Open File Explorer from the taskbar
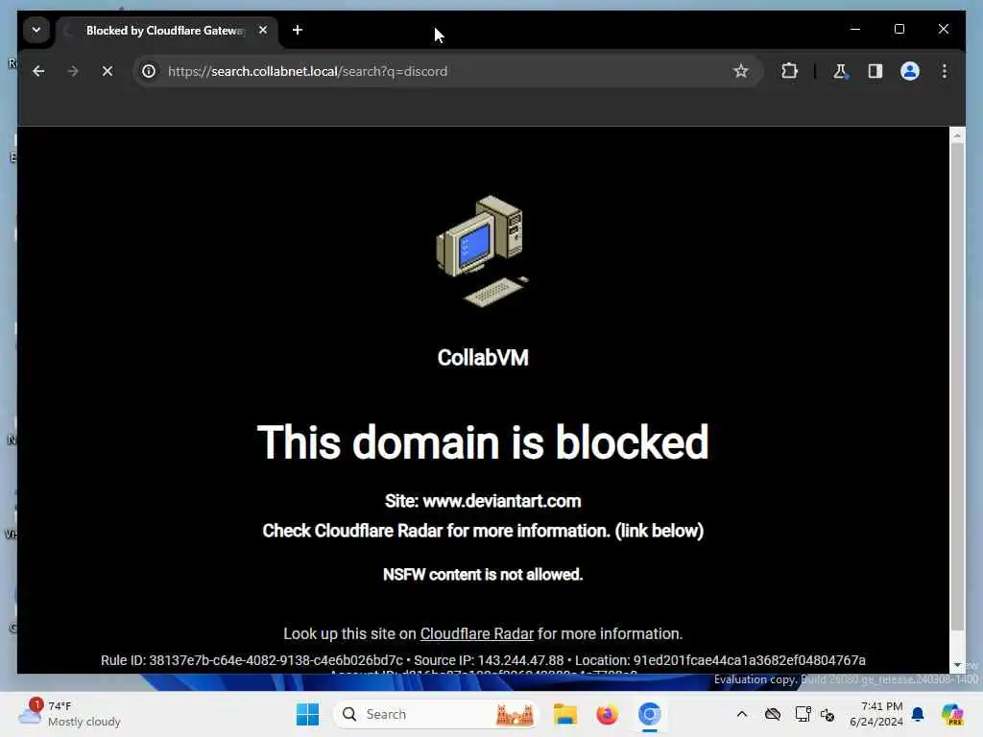983x737 pixels. pyautogui.click(x=564, y=714)
